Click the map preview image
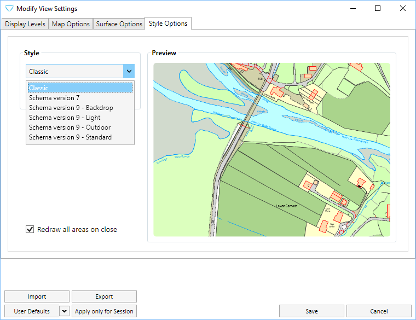Screen dimensions: 416x320 tap(271, 150)
